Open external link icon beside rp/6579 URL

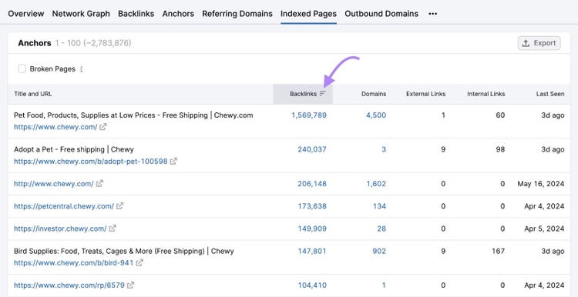click(130, 285)
